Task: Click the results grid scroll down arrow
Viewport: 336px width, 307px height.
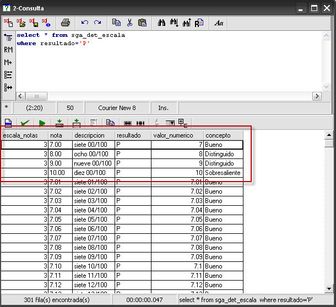Action: click(329, 289)
